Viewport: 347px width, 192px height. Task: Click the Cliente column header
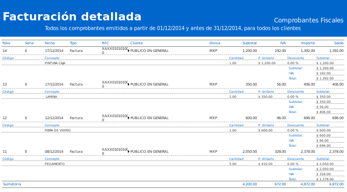(x=137, y=43)
